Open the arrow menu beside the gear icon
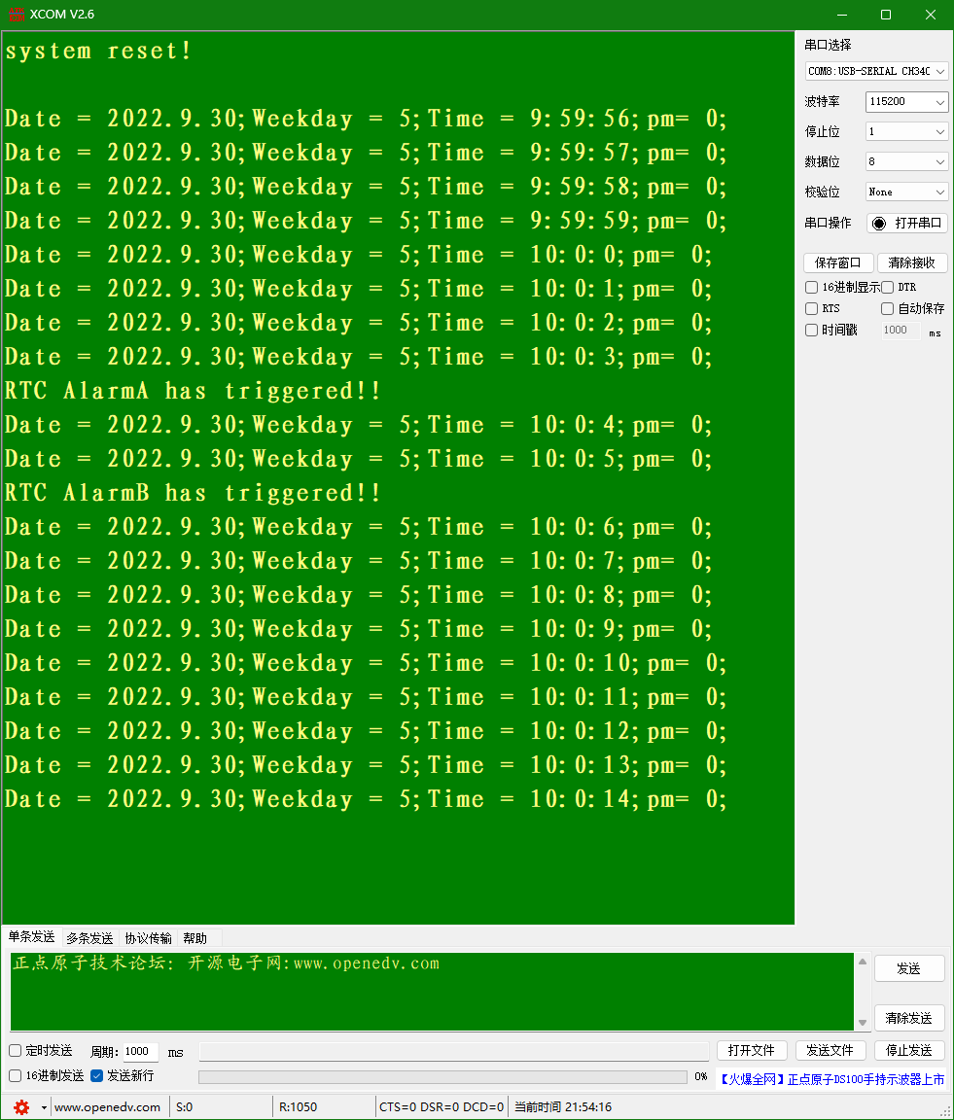954x1120 pixels. click(x=44, y=1108)
